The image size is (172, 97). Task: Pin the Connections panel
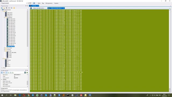pyautogui.click(x=26, y=6)
